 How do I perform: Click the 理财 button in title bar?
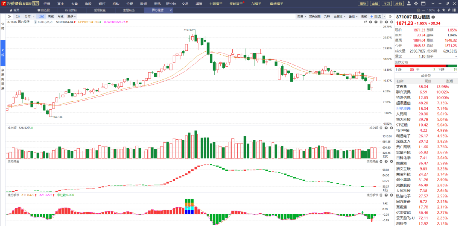pos(363,4)
